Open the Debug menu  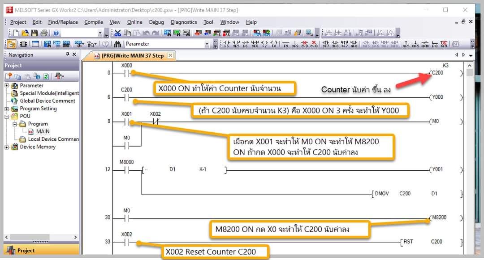(156, 22)
